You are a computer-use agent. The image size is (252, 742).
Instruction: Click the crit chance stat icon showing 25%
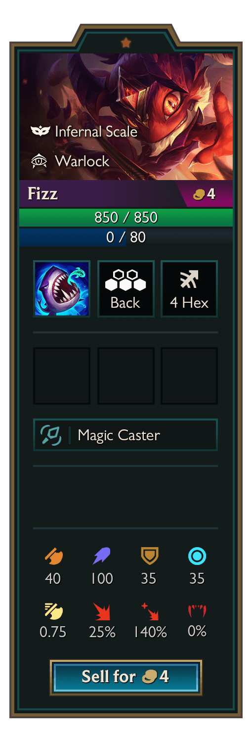coord(102,611)
